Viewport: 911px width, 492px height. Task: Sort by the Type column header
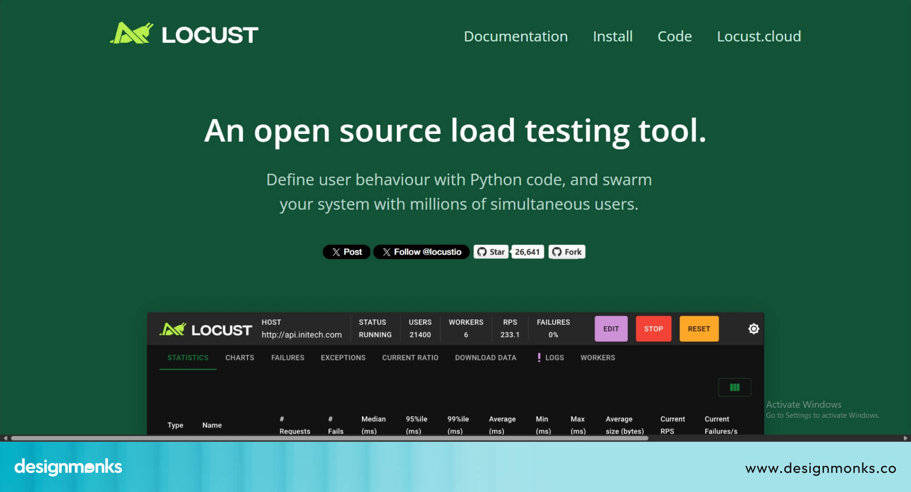[175, 425]
